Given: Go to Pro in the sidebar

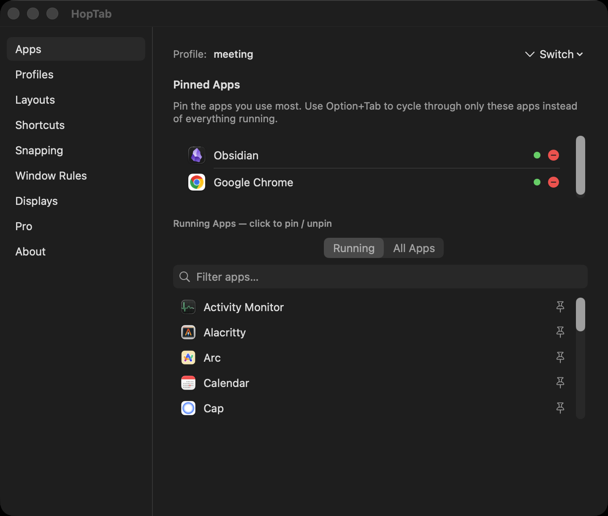Looking at the screenshot, I should (x=76, y=226).
